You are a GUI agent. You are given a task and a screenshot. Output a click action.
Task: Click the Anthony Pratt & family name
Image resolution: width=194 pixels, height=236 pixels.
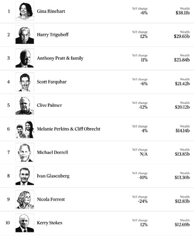coord(60,58)
